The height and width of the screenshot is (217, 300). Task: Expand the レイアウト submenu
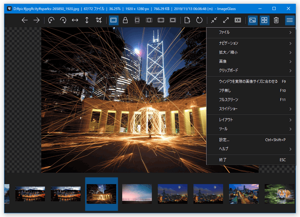251,120
